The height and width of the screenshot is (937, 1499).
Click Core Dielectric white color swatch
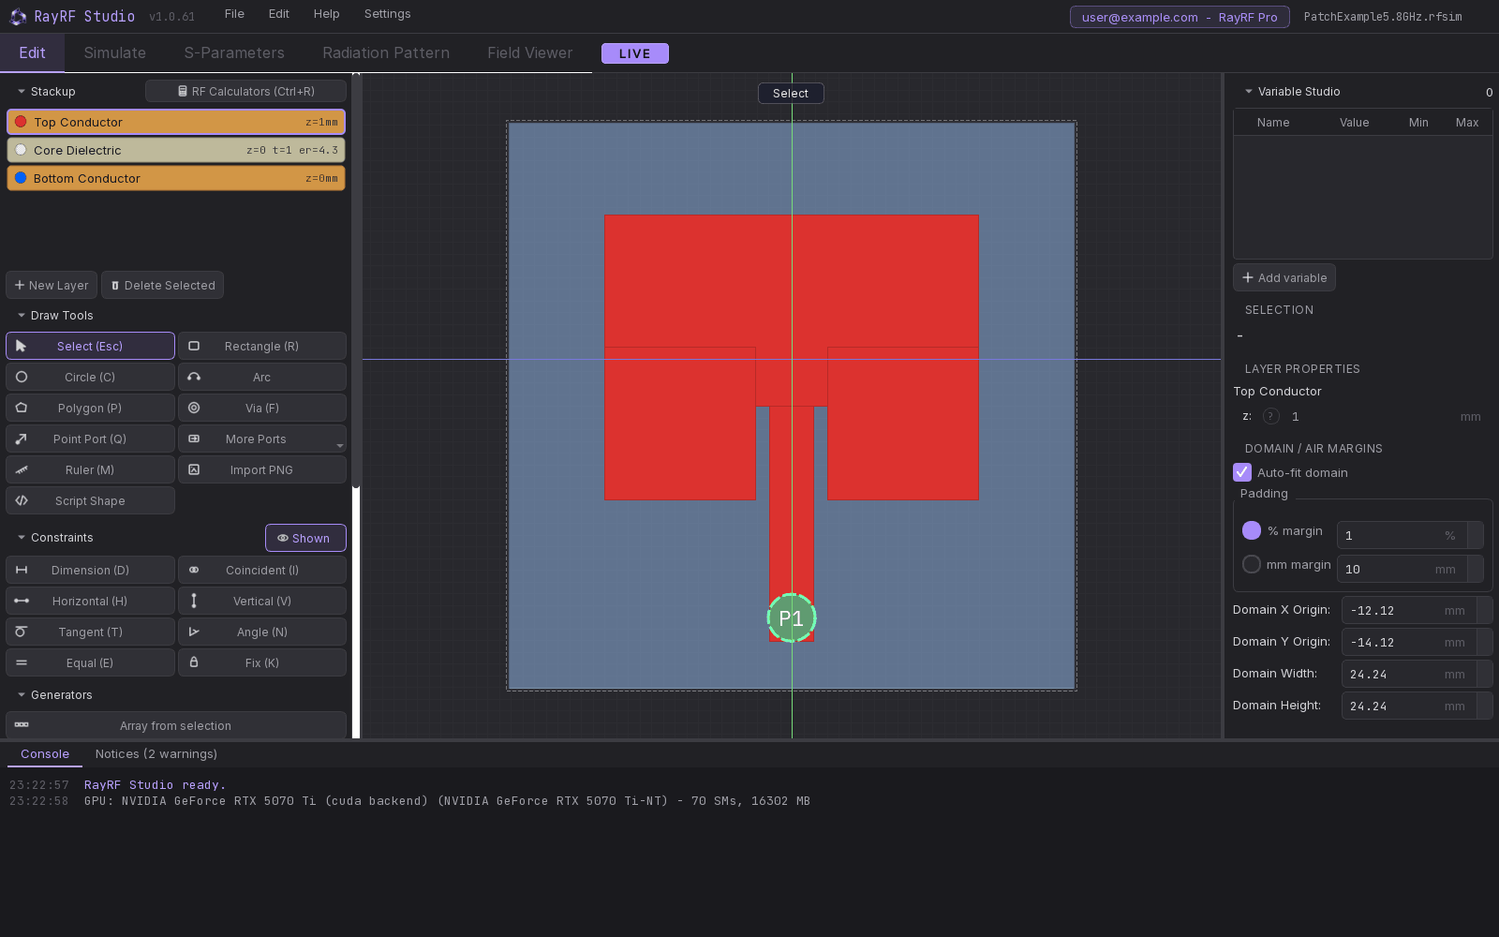21,150
